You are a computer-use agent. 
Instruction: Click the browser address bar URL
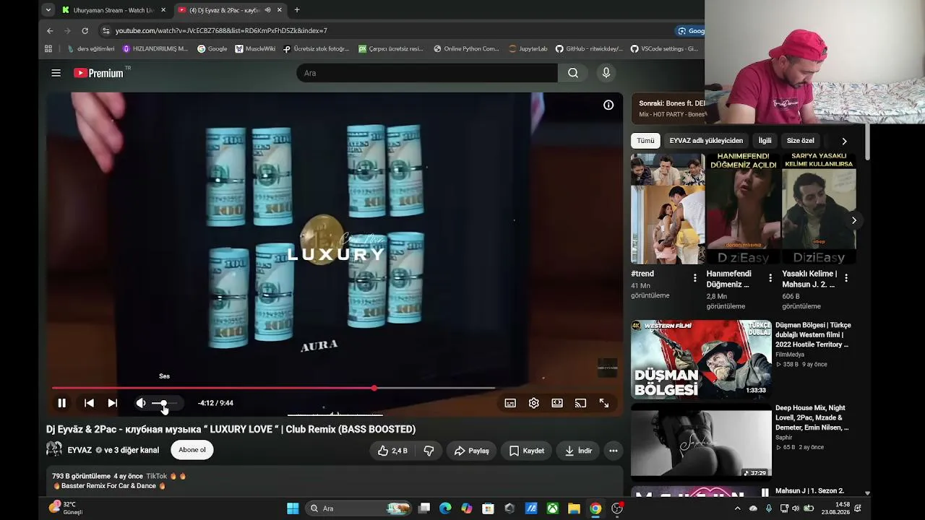click(221, 31)
